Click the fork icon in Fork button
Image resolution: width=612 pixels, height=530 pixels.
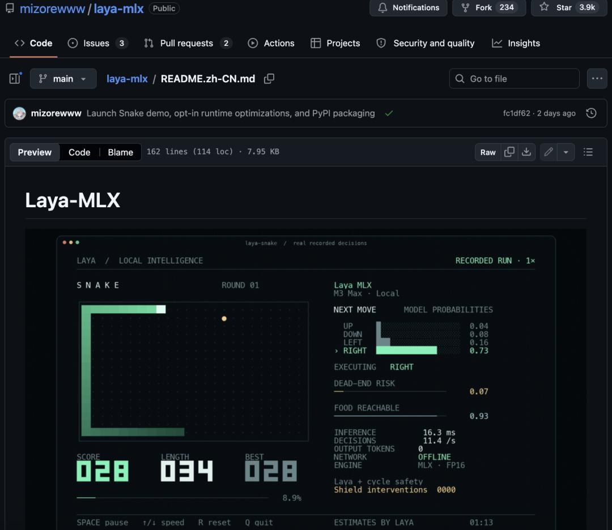click(465, 8)
